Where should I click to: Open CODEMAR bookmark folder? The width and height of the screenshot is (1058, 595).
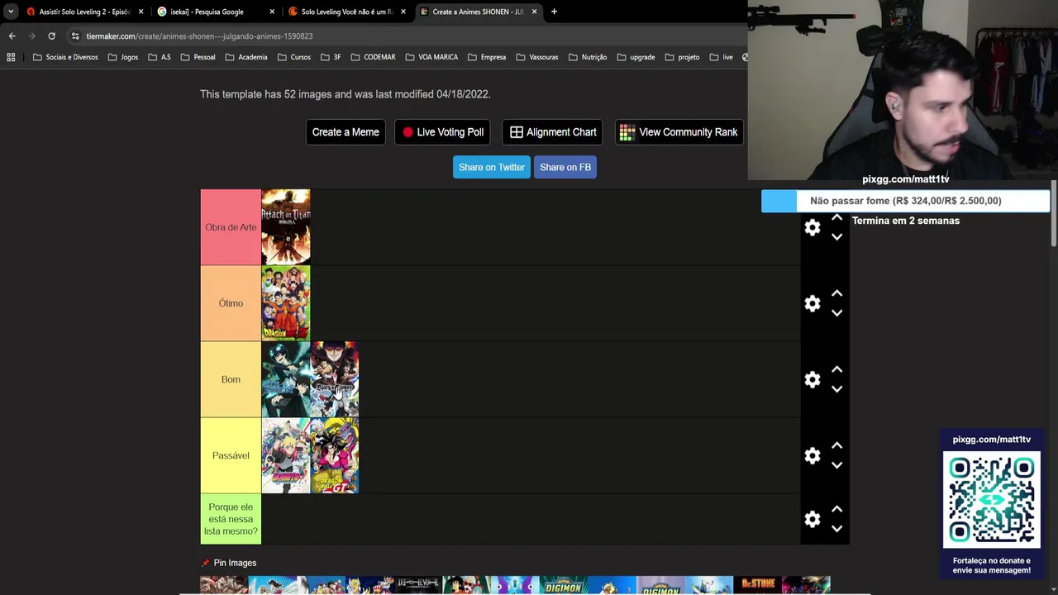click(x=373, y=57)
